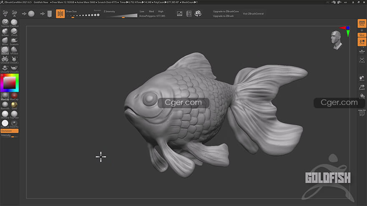Click the head orientation gizmo
Screen dimensions: 367x206
point(335,39)
